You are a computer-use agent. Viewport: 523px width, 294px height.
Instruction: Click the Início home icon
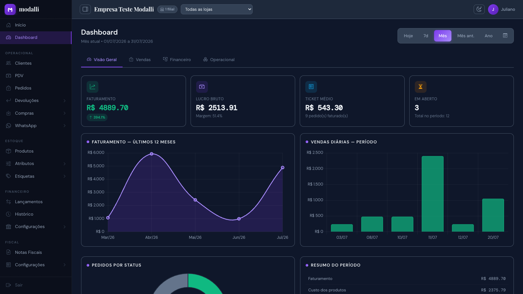(8, 25)
